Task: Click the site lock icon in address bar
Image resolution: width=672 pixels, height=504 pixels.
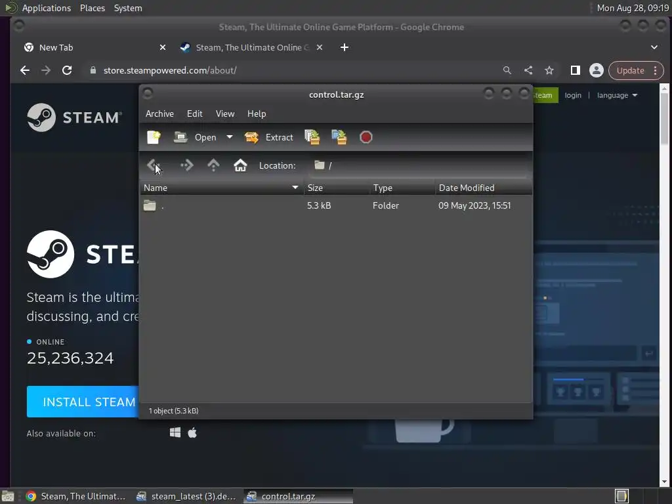Action: (93, 70)
